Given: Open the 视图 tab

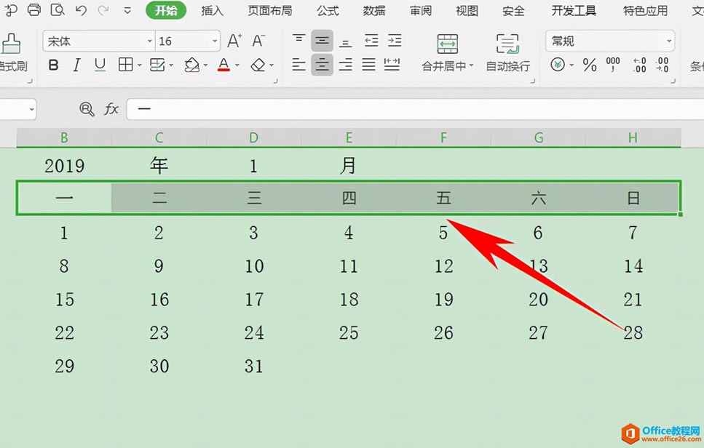Looking at the screenshot, I should coord(467,10).
